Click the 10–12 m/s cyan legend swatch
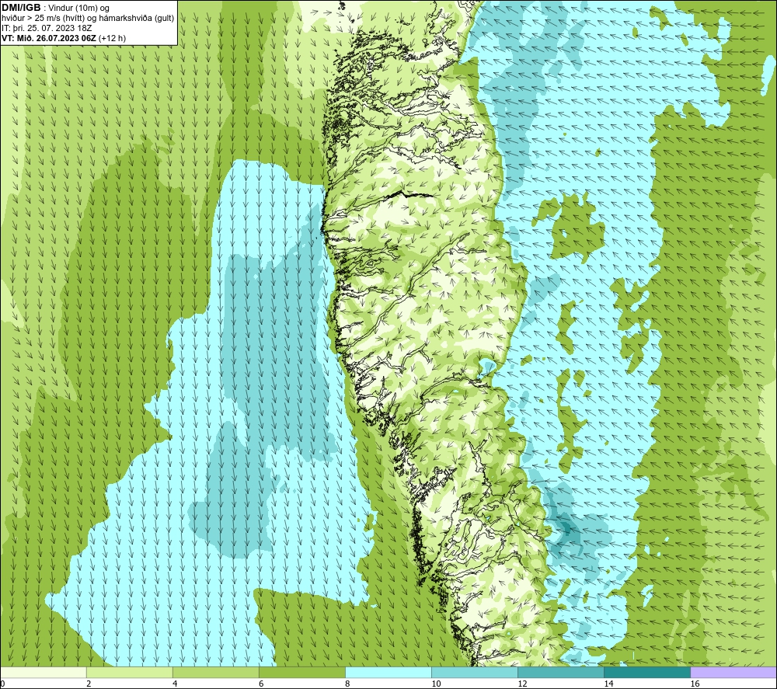 tap(474, 672)
